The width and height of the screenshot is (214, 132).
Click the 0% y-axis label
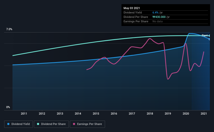tap(8, 107)
